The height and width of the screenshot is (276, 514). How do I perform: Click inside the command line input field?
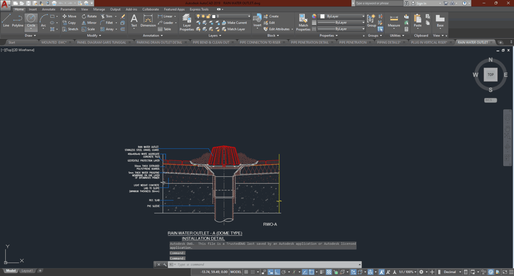point(234,264)
